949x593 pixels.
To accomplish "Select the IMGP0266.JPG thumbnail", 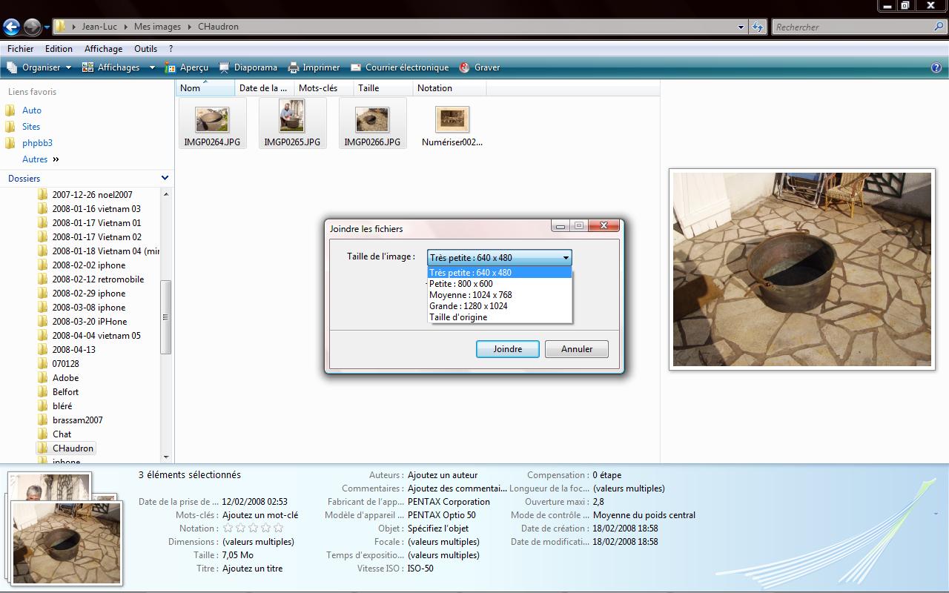I will pyautogui.click(x=372, y=124).
